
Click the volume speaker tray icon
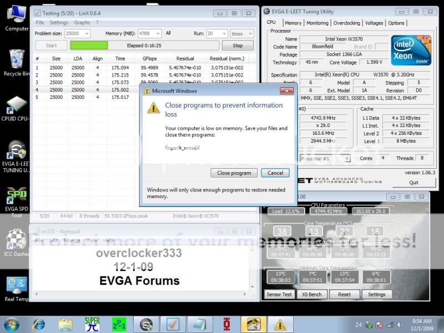(400, 324)
